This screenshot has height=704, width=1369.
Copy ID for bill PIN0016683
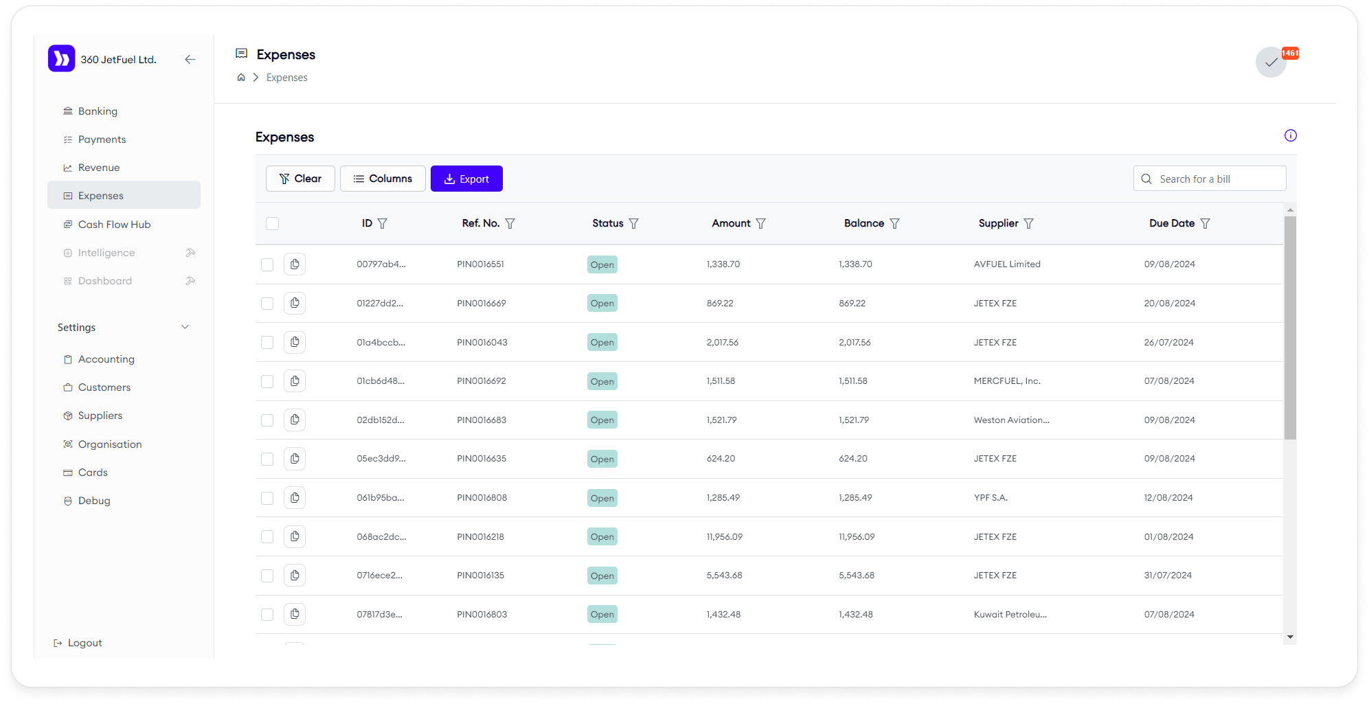click(x=295, y=420)
